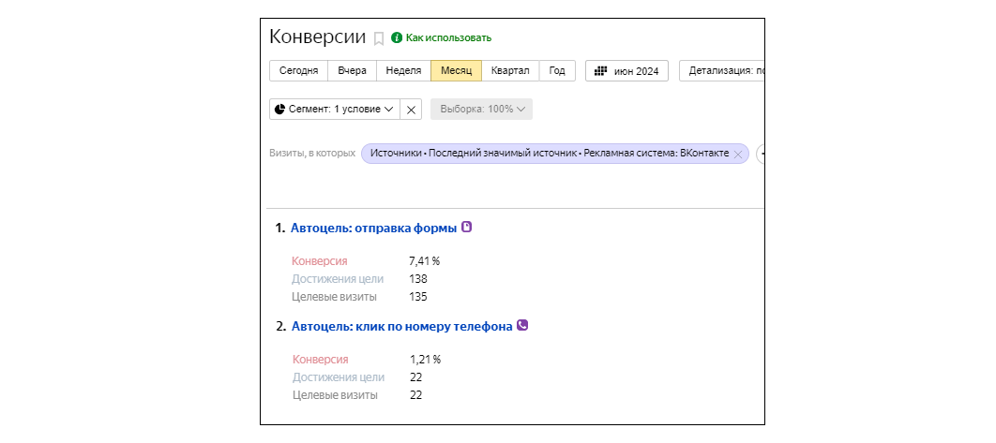Click the purple form icon
The width and height of the screenshot is (996, 443).
point(467,227)
